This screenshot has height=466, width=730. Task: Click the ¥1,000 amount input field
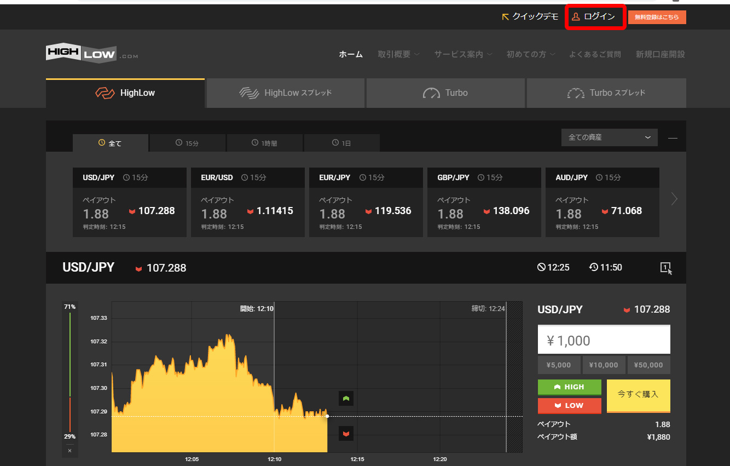[604, 340]
